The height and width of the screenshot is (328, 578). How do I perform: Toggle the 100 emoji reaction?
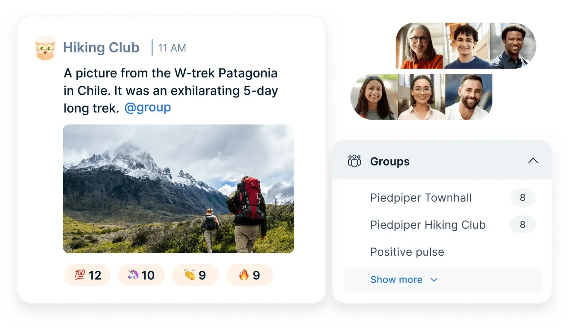click(87, 275)
